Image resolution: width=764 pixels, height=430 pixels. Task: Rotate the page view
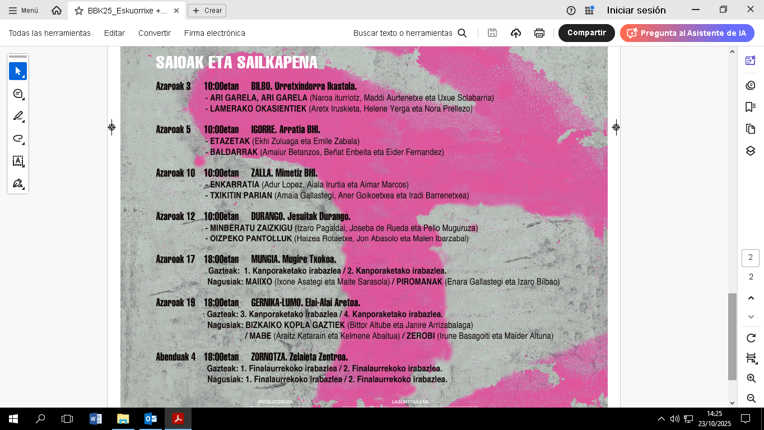tap(751, 338)
